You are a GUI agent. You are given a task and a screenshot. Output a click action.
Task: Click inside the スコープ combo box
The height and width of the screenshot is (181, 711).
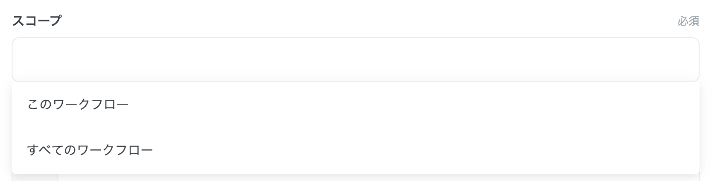pos(355,59)
